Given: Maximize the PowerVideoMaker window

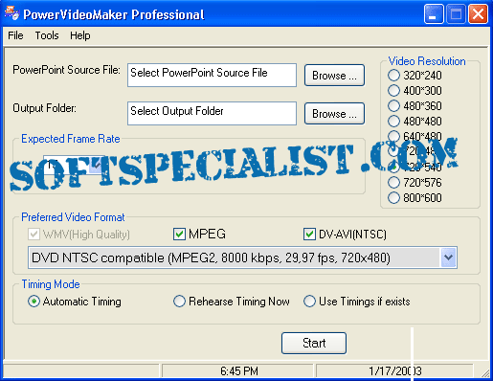Looking at the screenshot, I should (456, 14).
